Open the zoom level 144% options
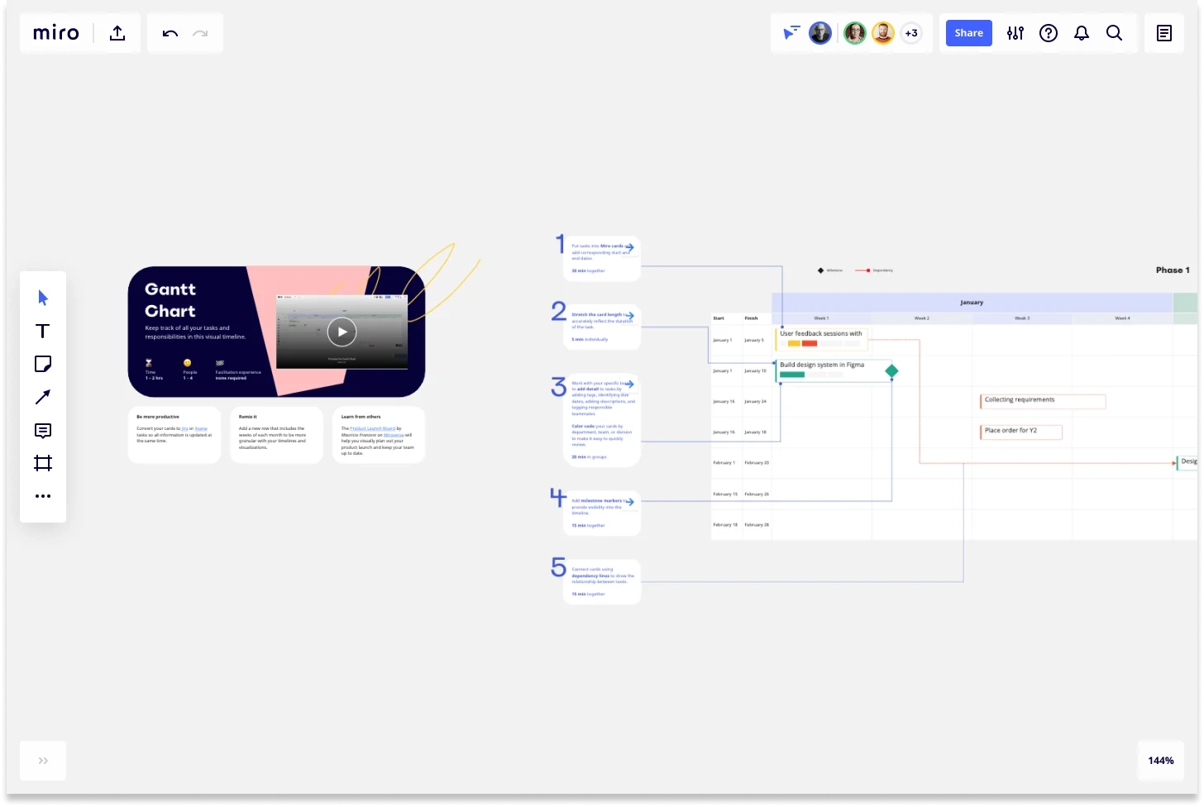The image size is (1204, 807). (x=1160, y=761)
